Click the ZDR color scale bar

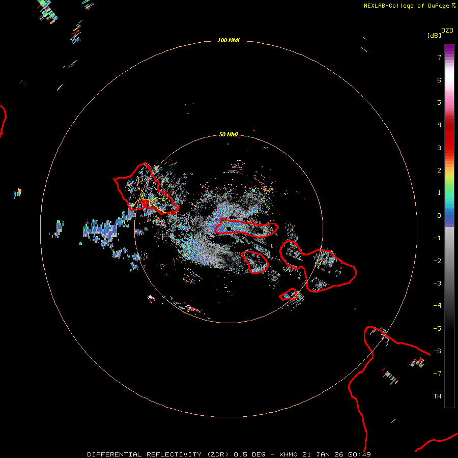pyautogui.click(x=449, y=226)
